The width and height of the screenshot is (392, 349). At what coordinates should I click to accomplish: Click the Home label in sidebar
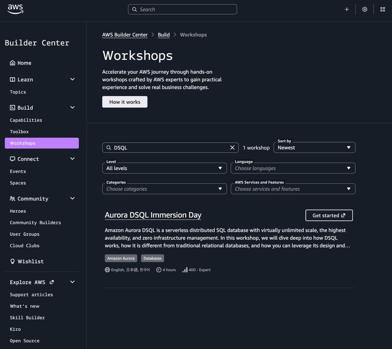point(24,63)
